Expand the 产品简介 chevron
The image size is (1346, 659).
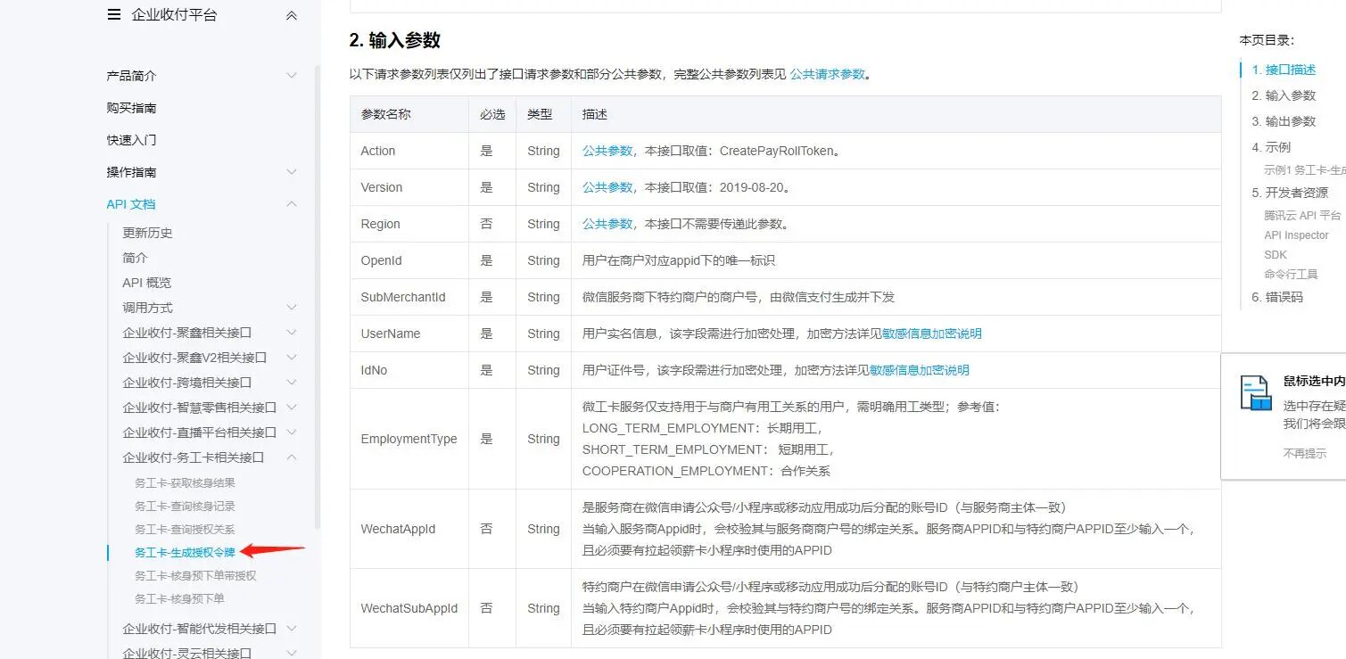[x=292, y=76]
